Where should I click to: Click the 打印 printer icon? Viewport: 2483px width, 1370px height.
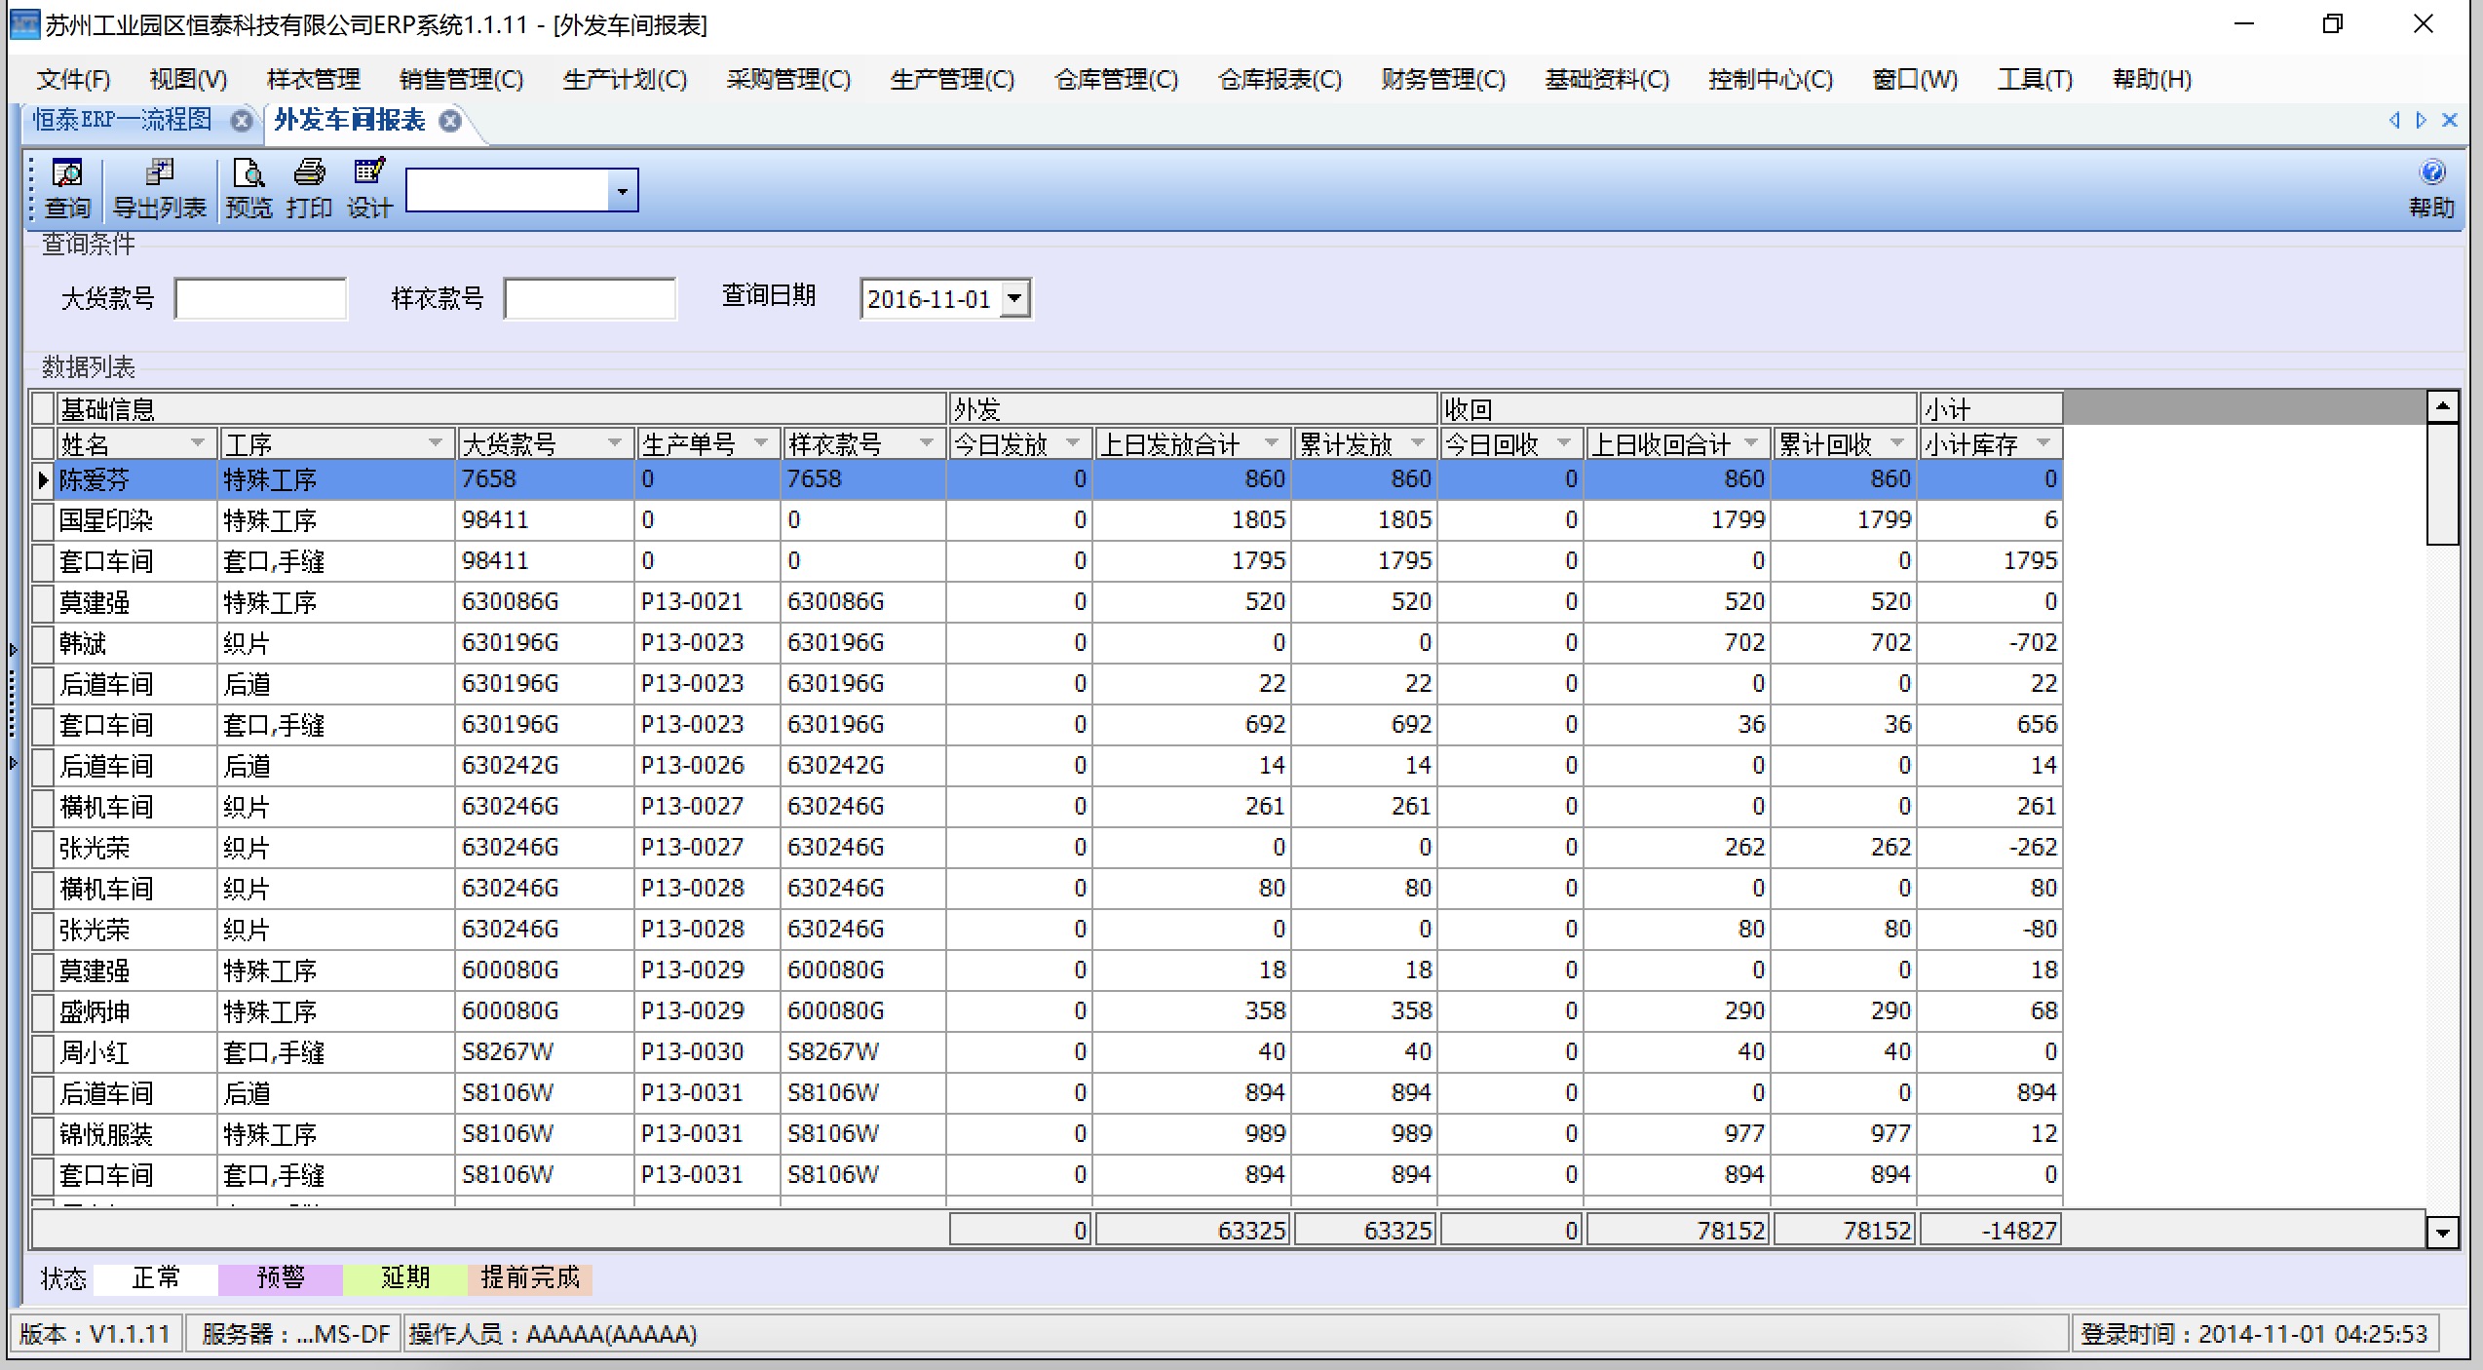[x=309, y=189]
